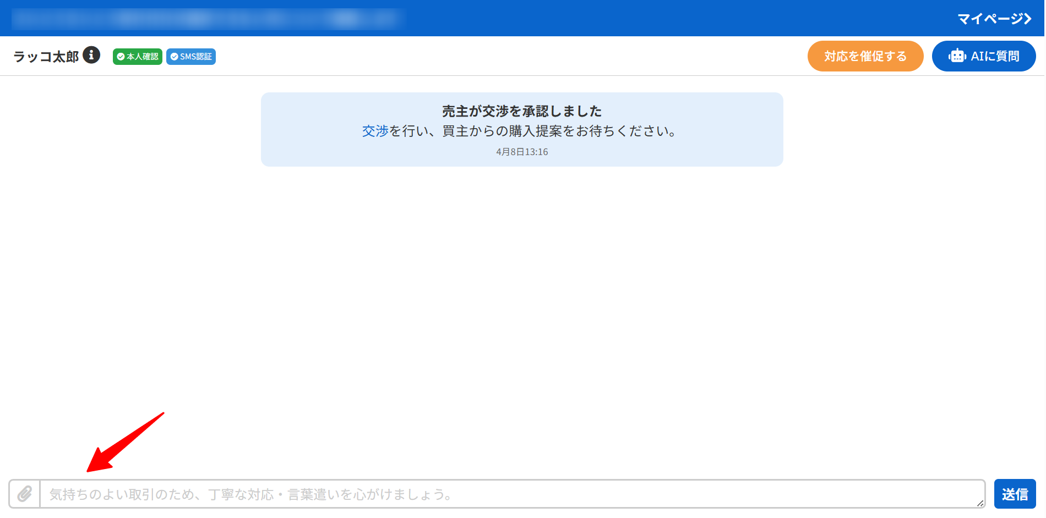Open the マイページ link
The image size is (1046, 518).
pos(990,19)
